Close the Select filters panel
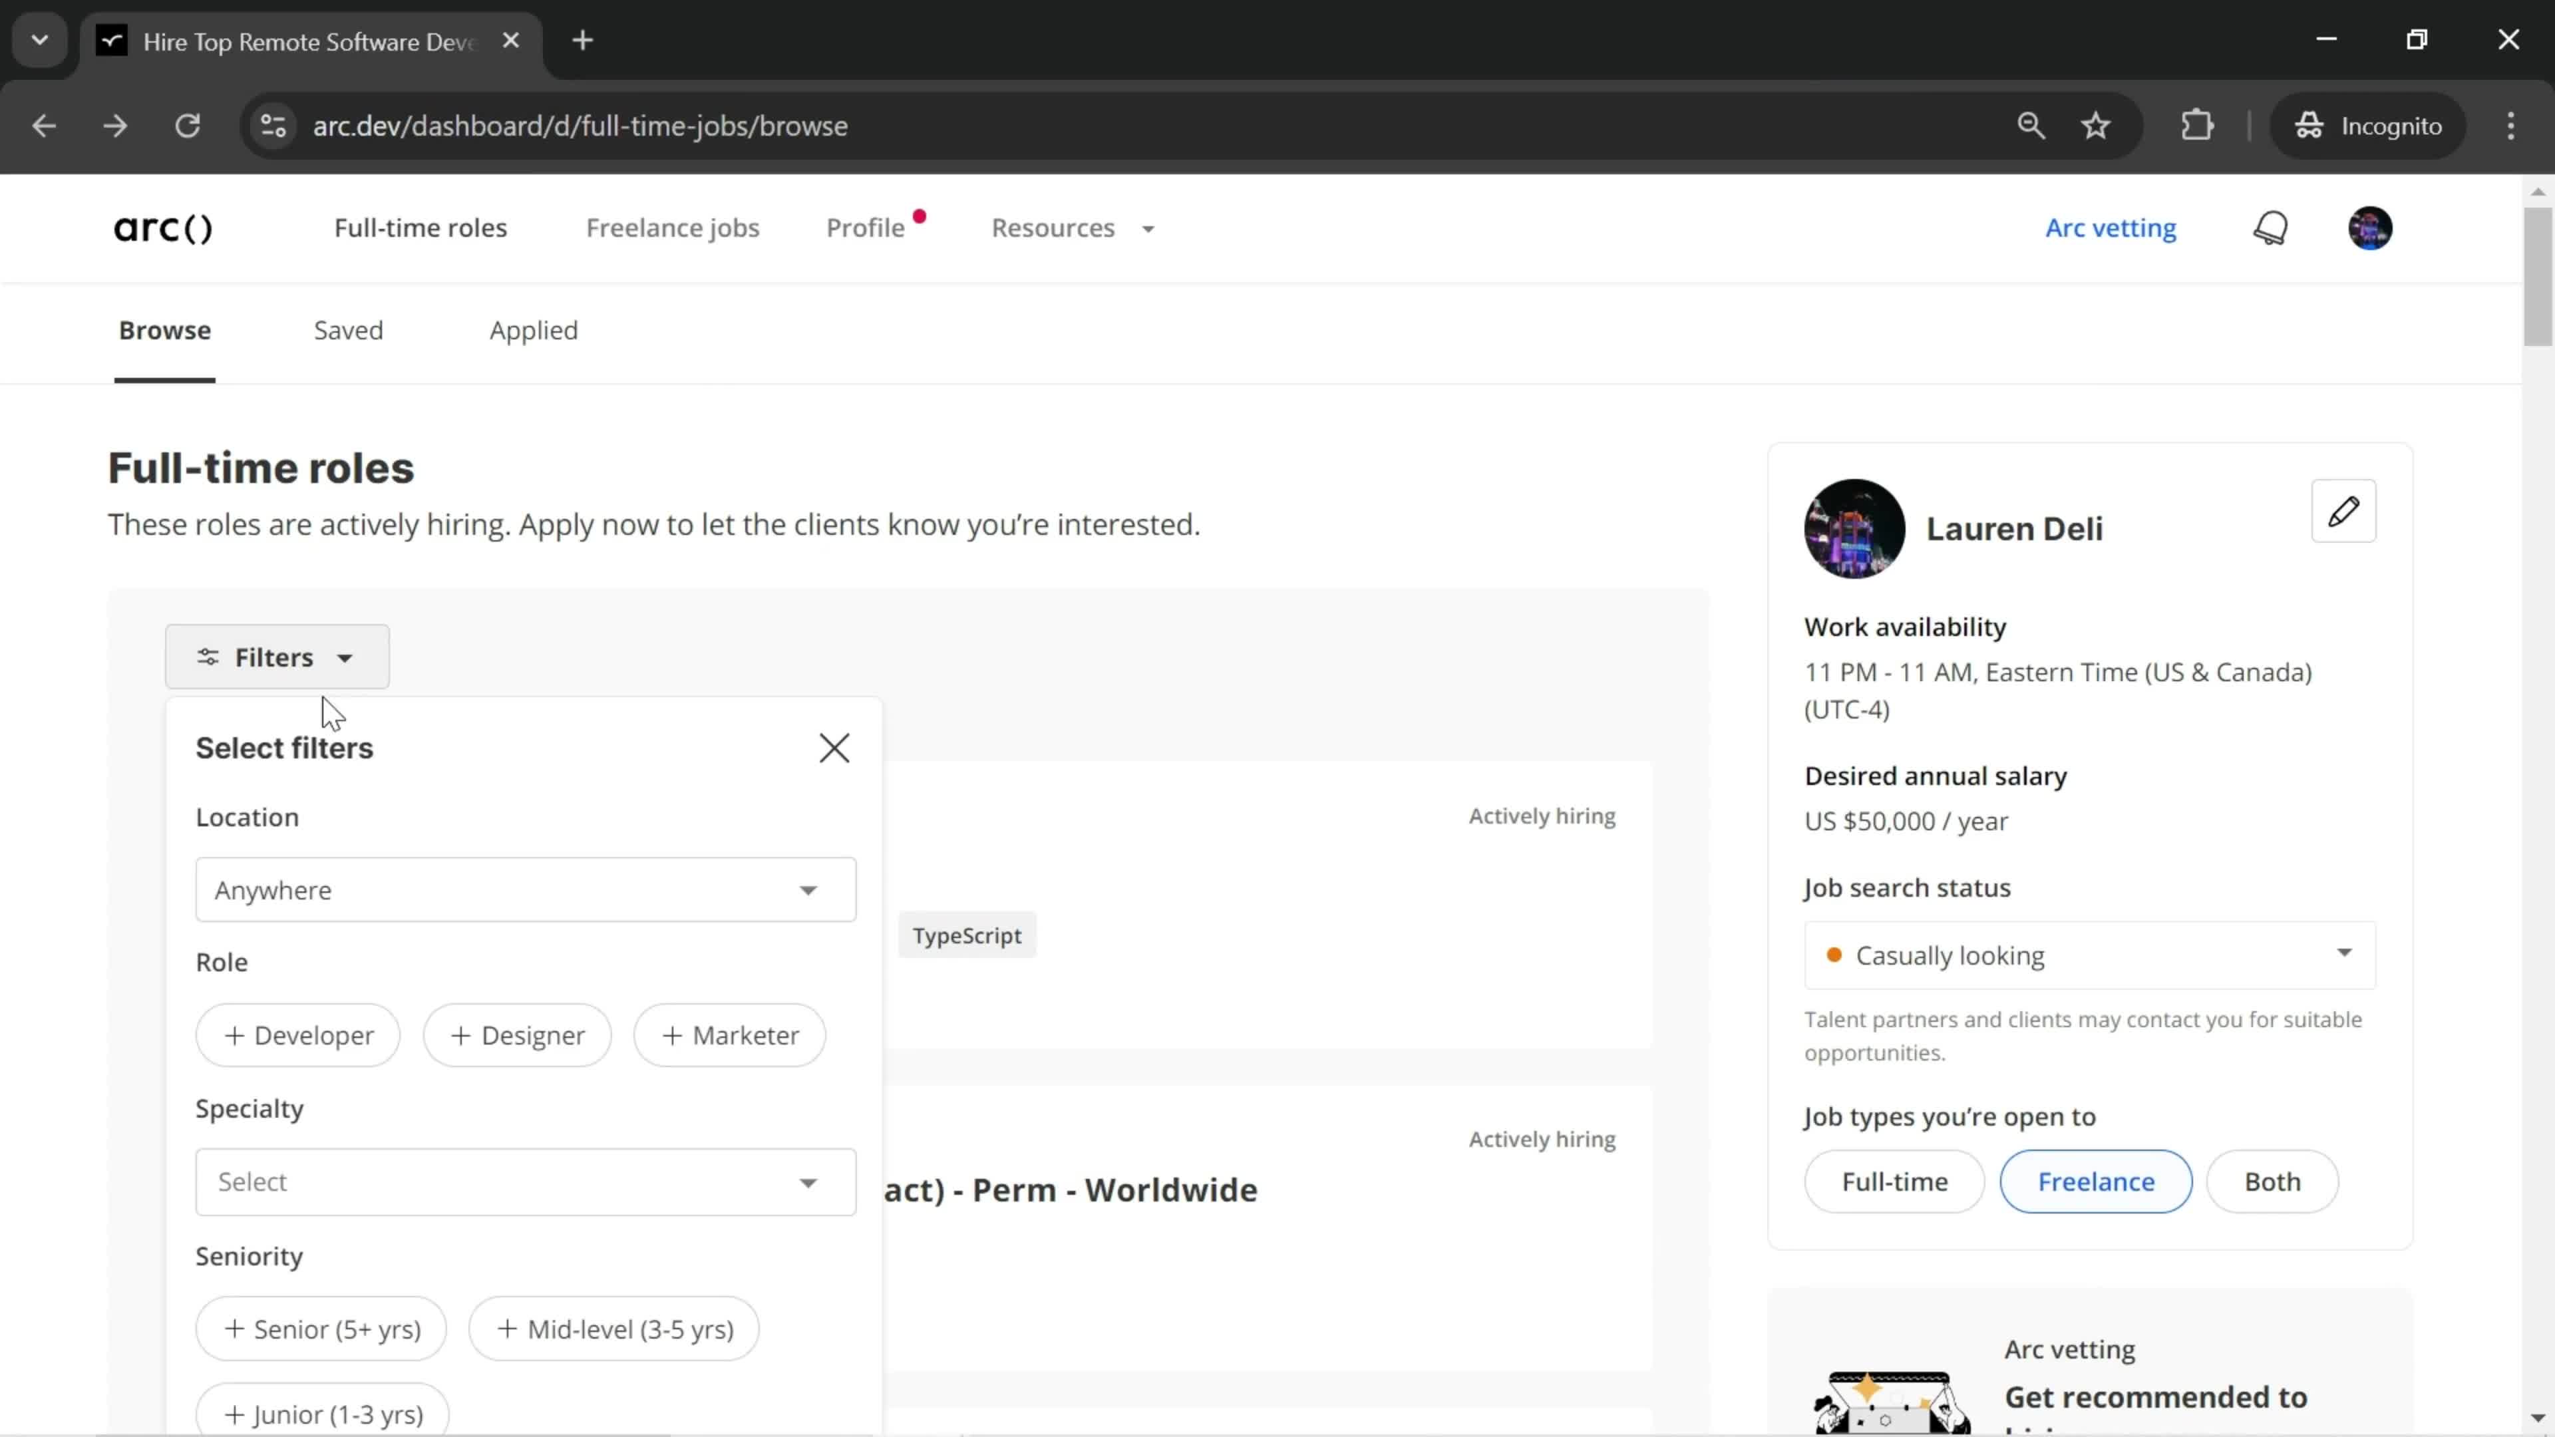The image size is (2555, 1437). pos(834,748)
